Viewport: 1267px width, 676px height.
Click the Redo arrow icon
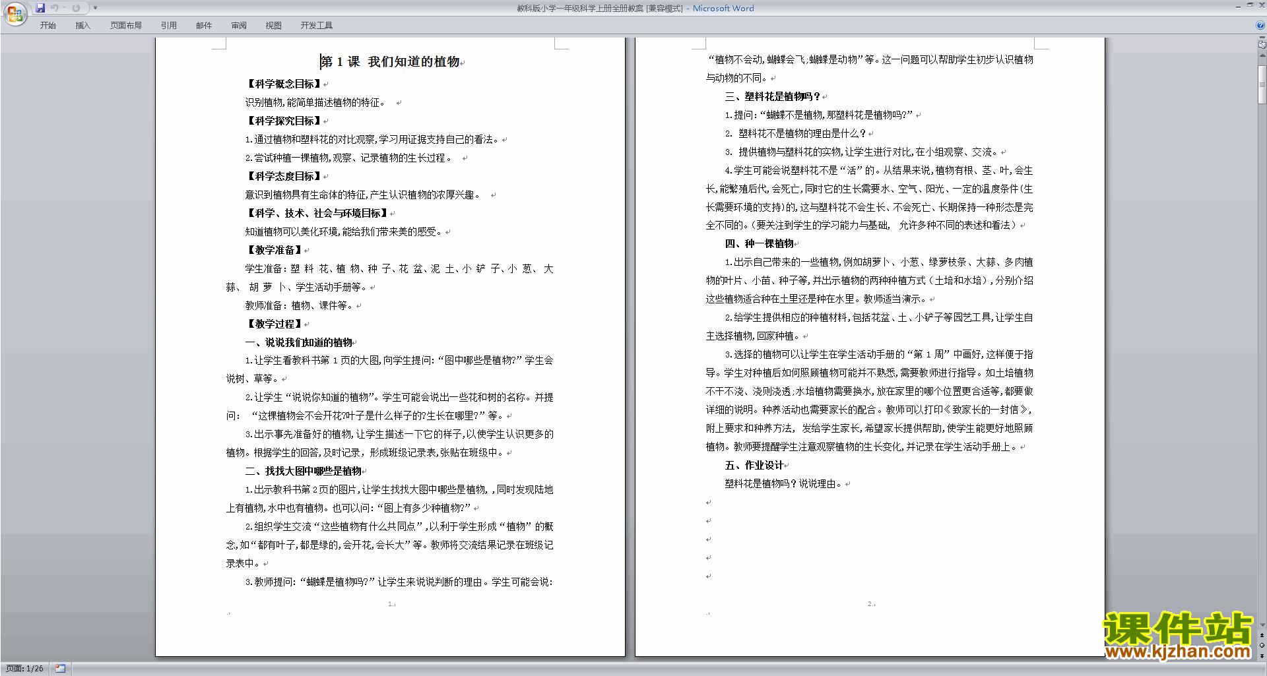pos(76,8)
